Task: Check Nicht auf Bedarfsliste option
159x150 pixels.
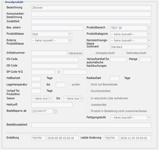Action: click(x=88, y=84)
